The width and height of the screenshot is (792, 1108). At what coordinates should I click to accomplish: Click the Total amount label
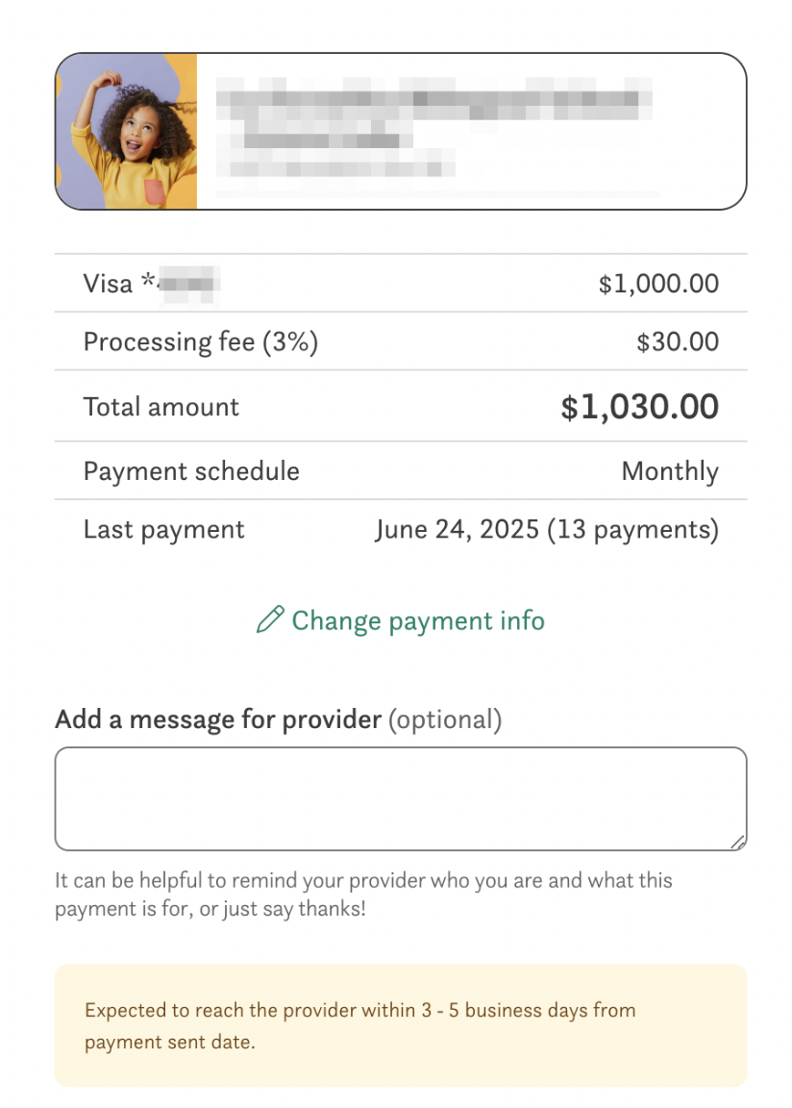click(x=161, y=406)
